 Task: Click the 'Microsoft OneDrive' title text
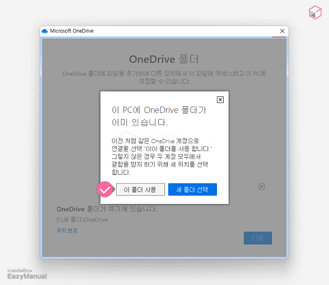(72, 31)
